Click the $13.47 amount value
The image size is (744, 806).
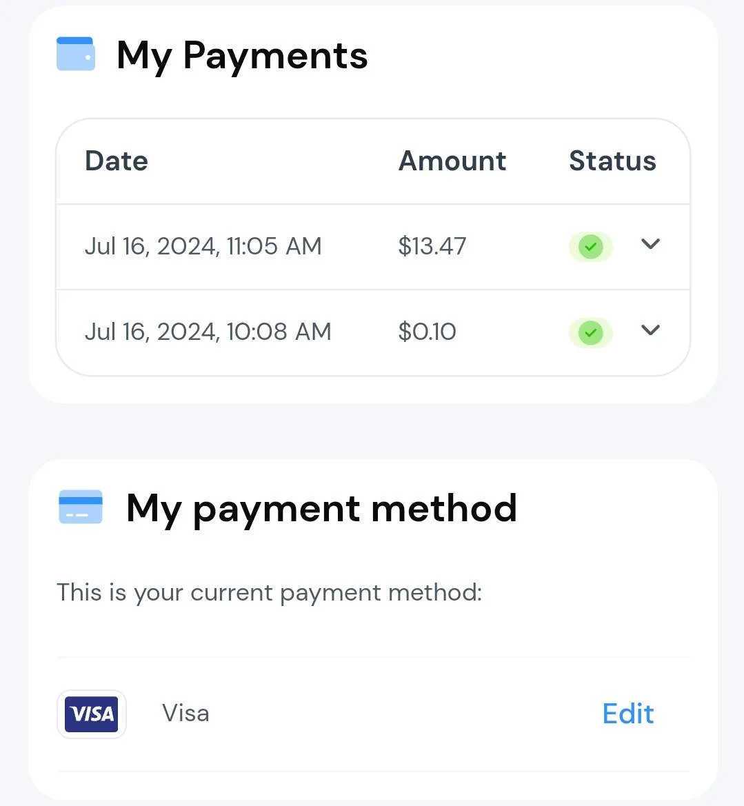(x=432, y=246)
